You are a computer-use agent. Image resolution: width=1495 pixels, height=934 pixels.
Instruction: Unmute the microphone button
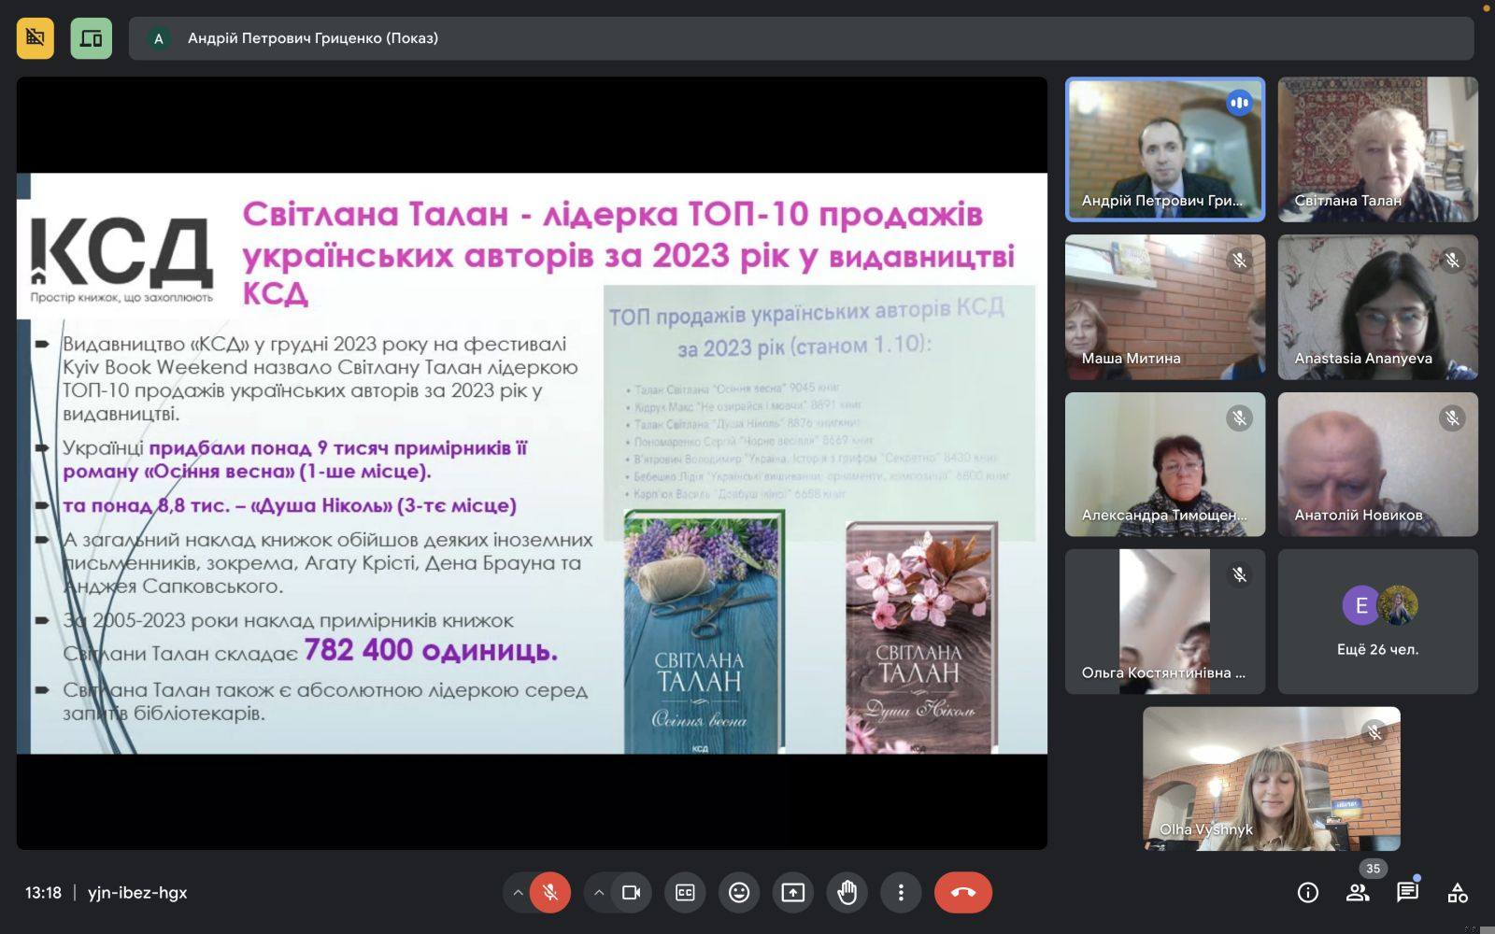[549, 892]
